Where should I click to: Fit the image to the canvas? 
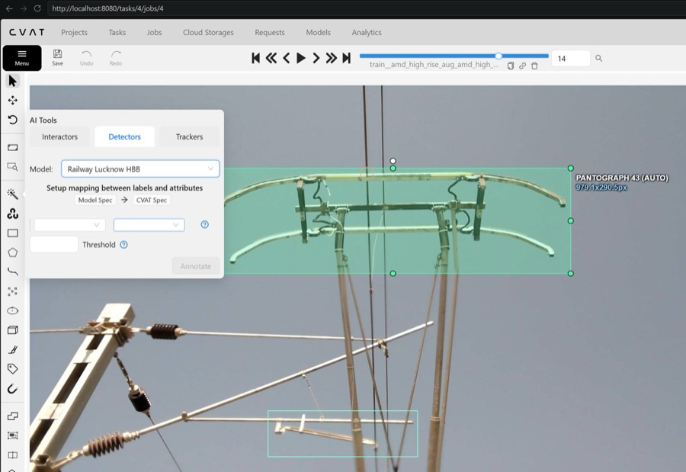tap(13, 148)
